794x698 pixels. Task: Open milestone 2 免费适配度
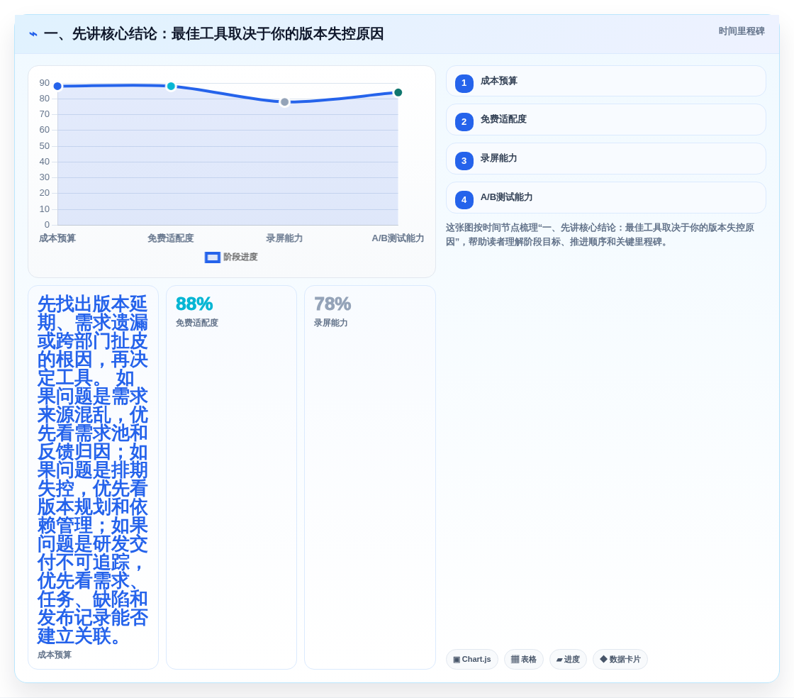[605, 120]
